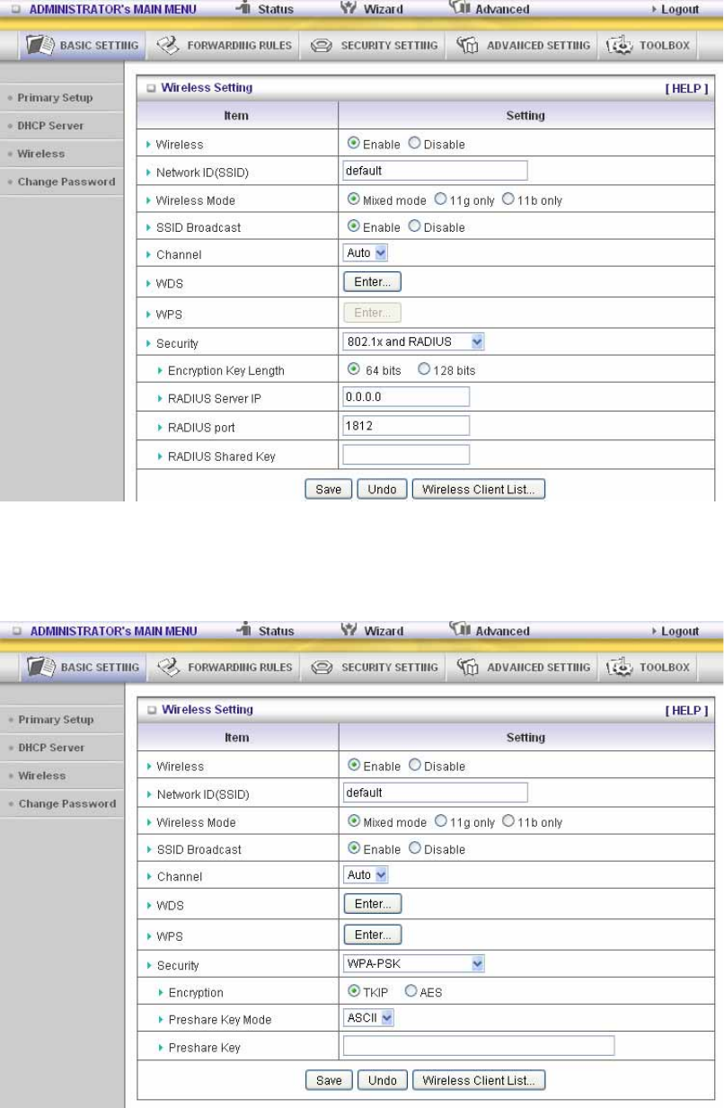Click Save in the 802.1x RADIUS screenshot
Screen dimensions: 724x1108
[x=329, y=490]
